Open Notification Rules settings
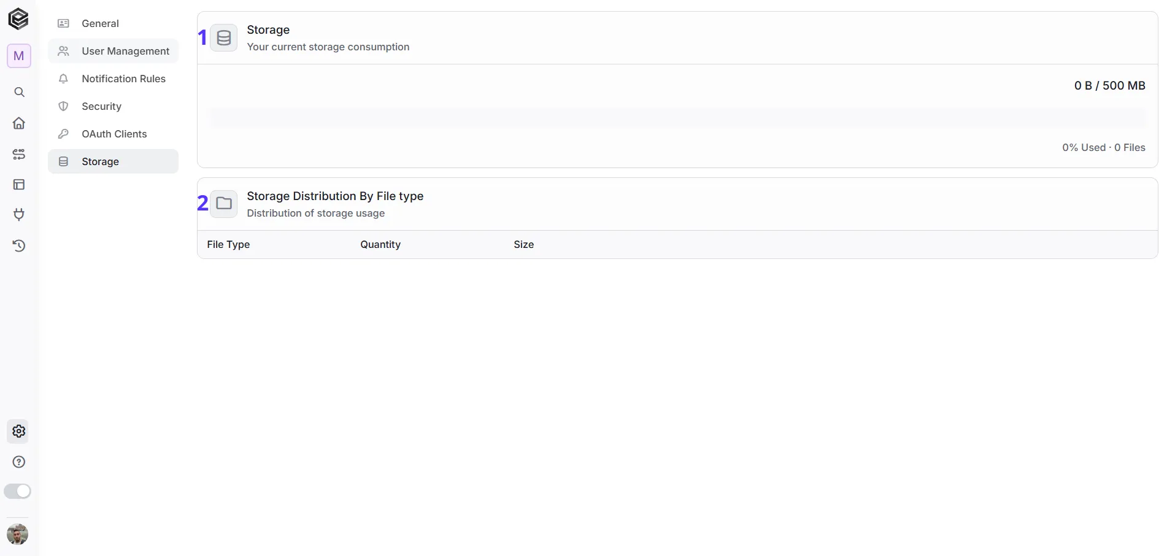The height and width of the screenshot is (556, 1175). point(113,79)
